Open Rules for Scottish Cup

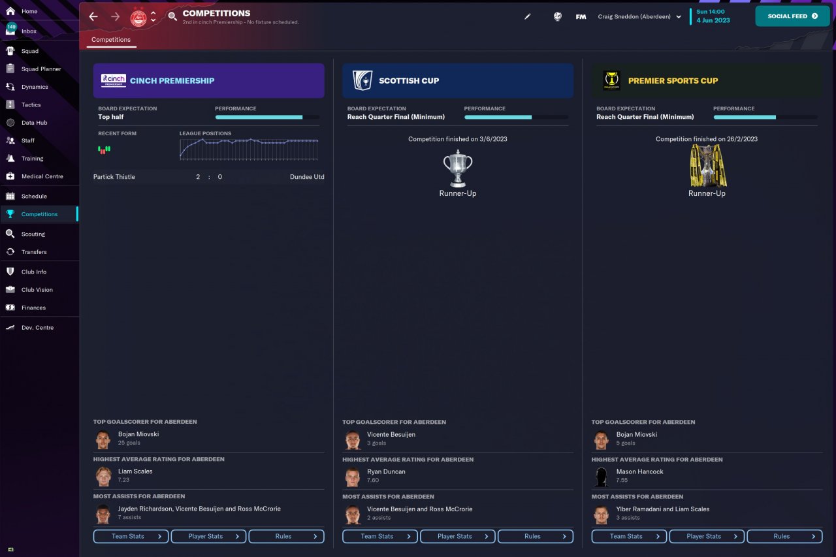coord(536,536)
